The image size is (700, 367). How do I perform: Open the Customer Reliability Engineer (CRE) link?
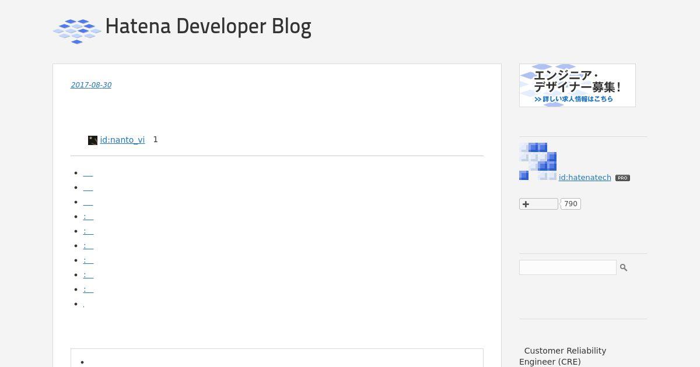tap(562, 356)
